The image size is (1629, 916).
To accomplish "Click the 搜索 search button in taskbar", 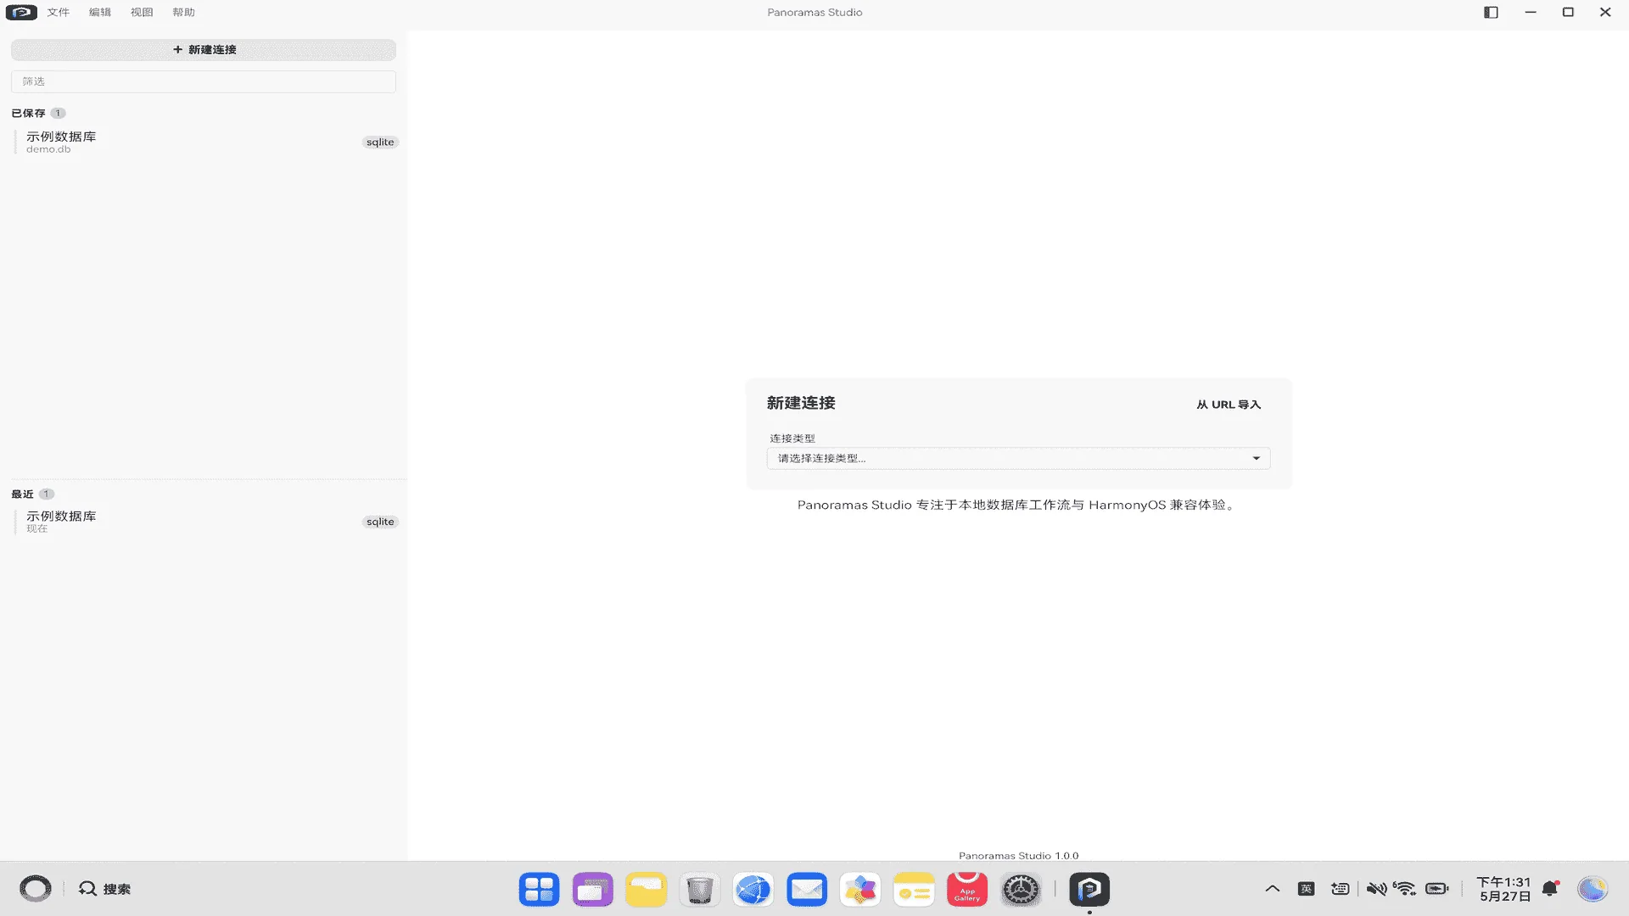I will pyautogui.click(x=105, y=889).
